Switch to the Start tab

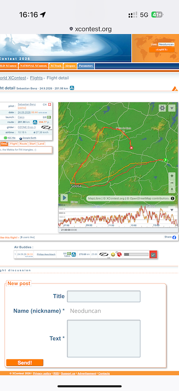[33, 144]
